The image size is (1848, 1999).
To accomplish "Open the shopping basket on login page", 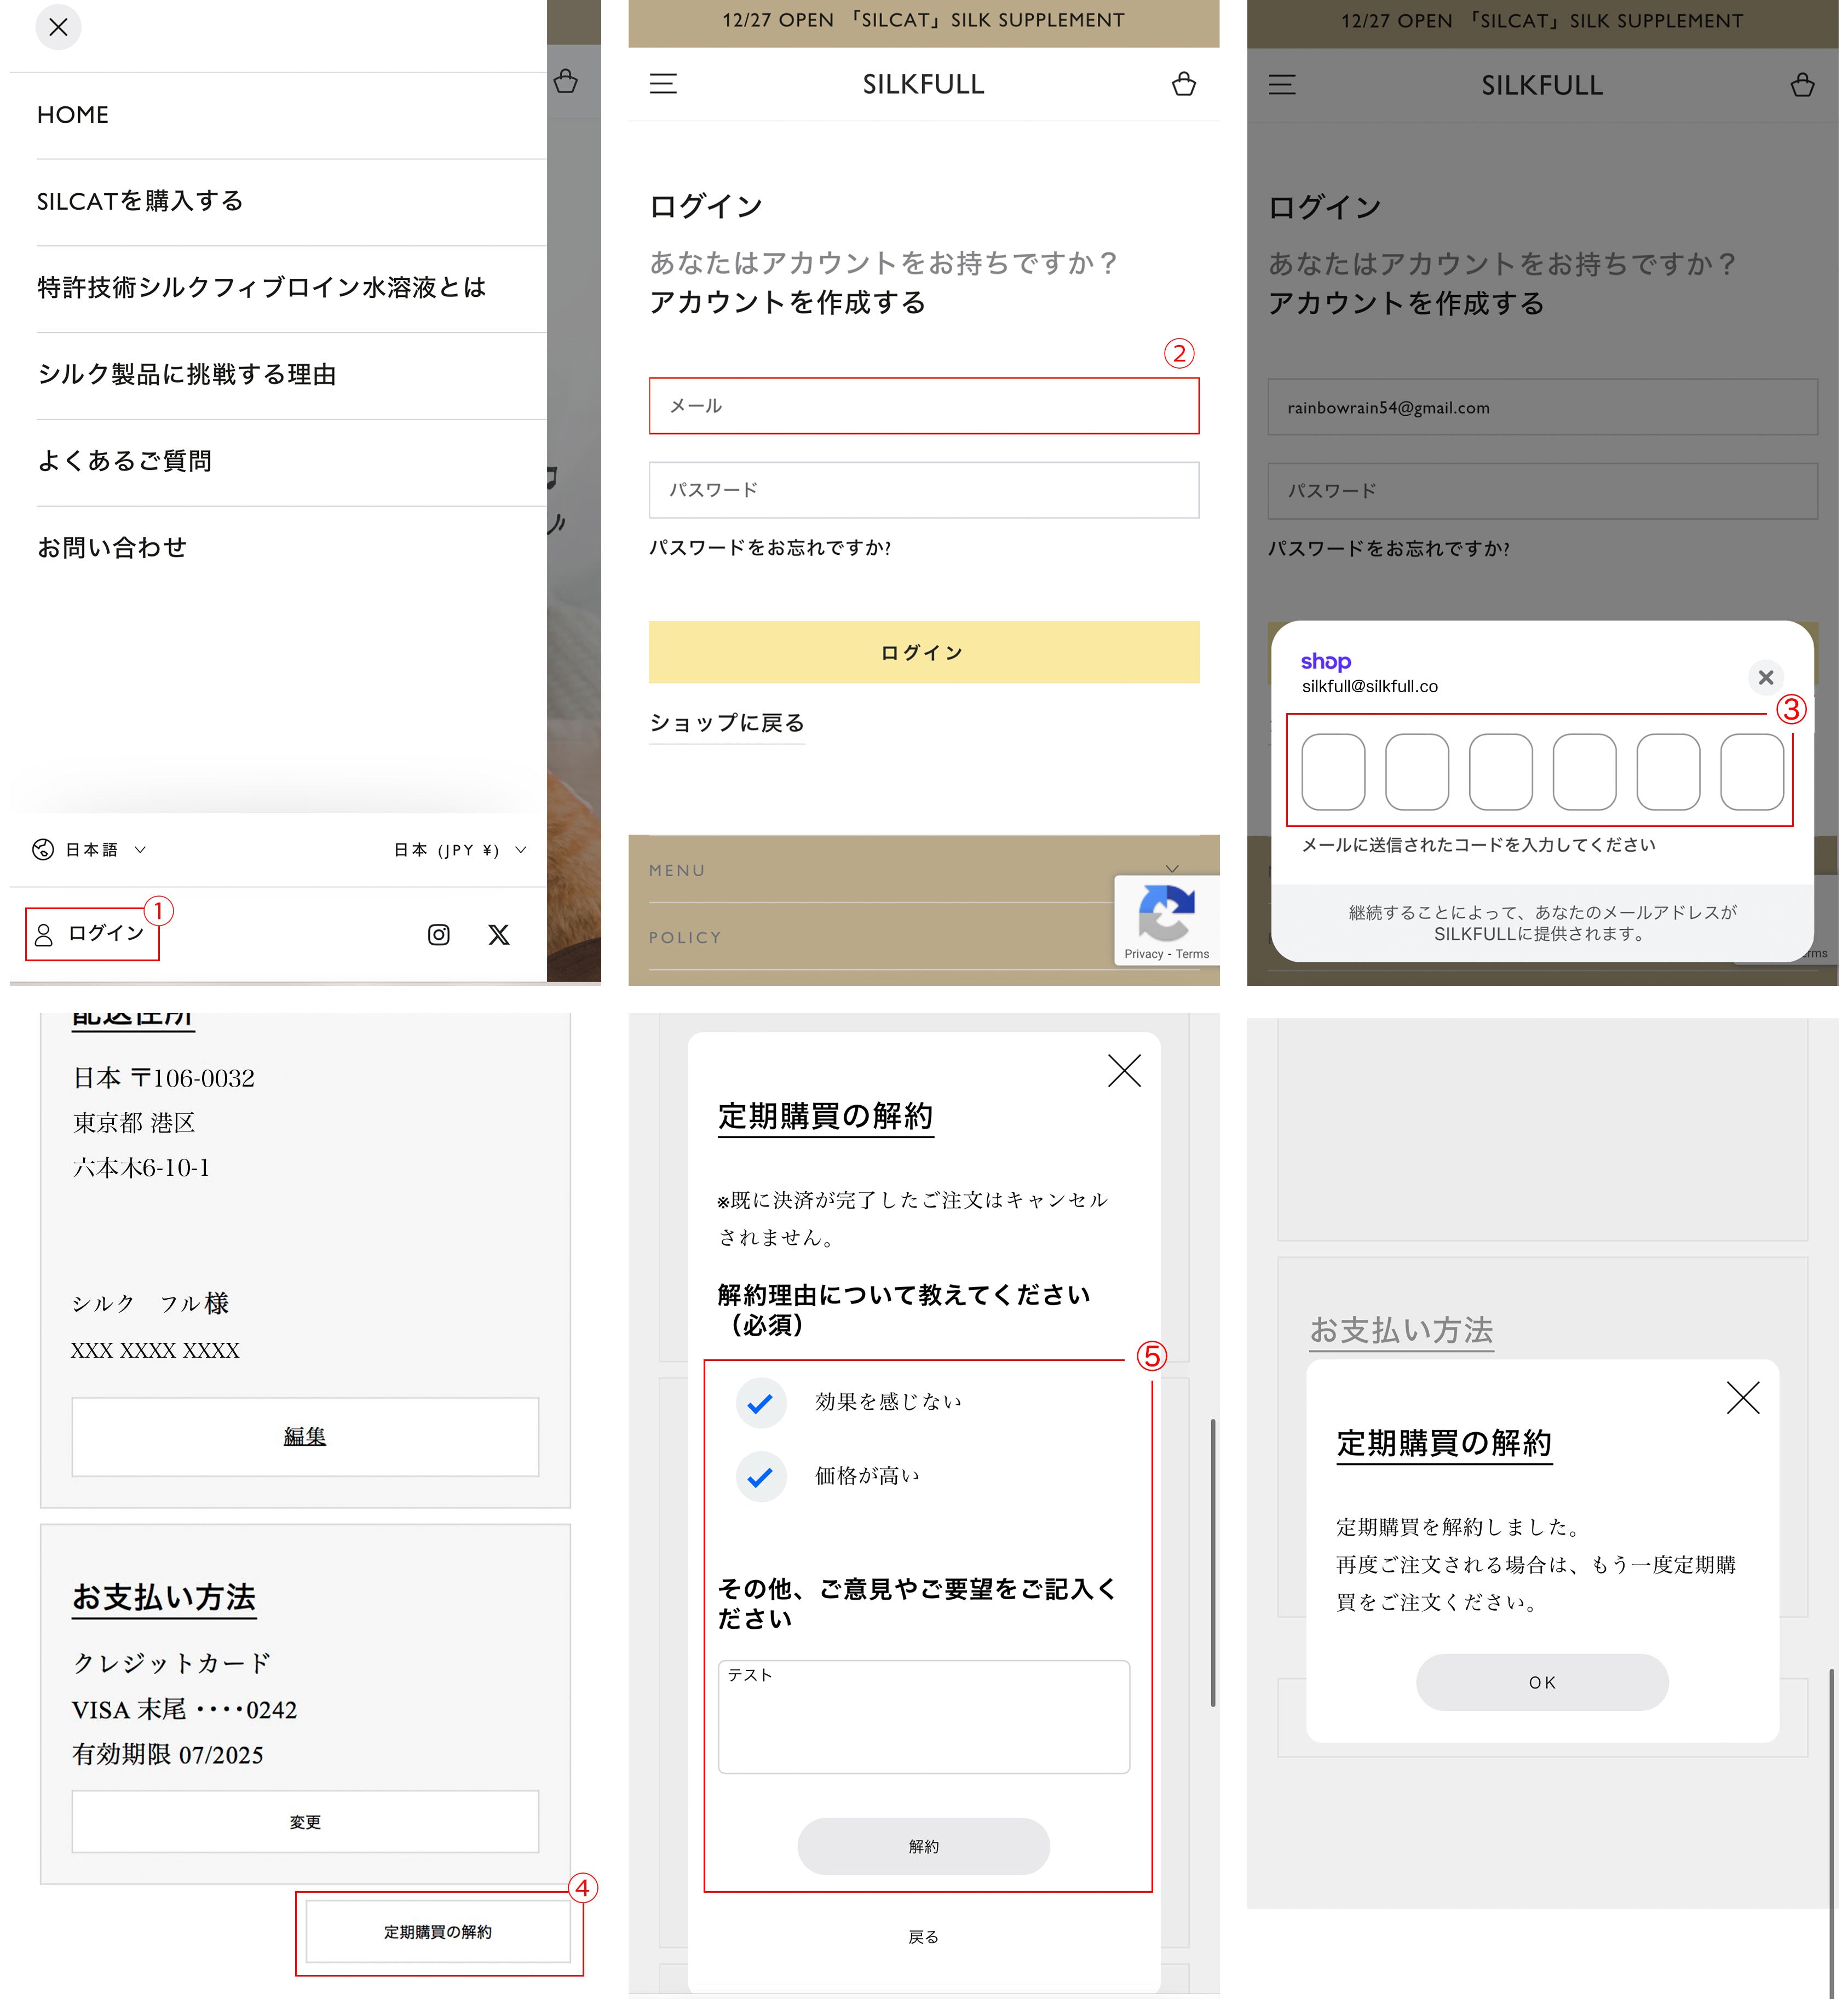I will [1184, 84].
